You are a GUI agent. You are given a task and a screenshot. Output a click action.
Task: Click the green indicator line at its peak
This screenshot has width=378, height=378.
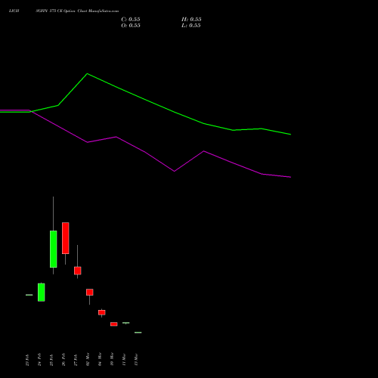tap(87, 74)
